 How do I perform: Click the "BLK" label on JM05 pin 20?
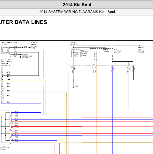point(15,46)
